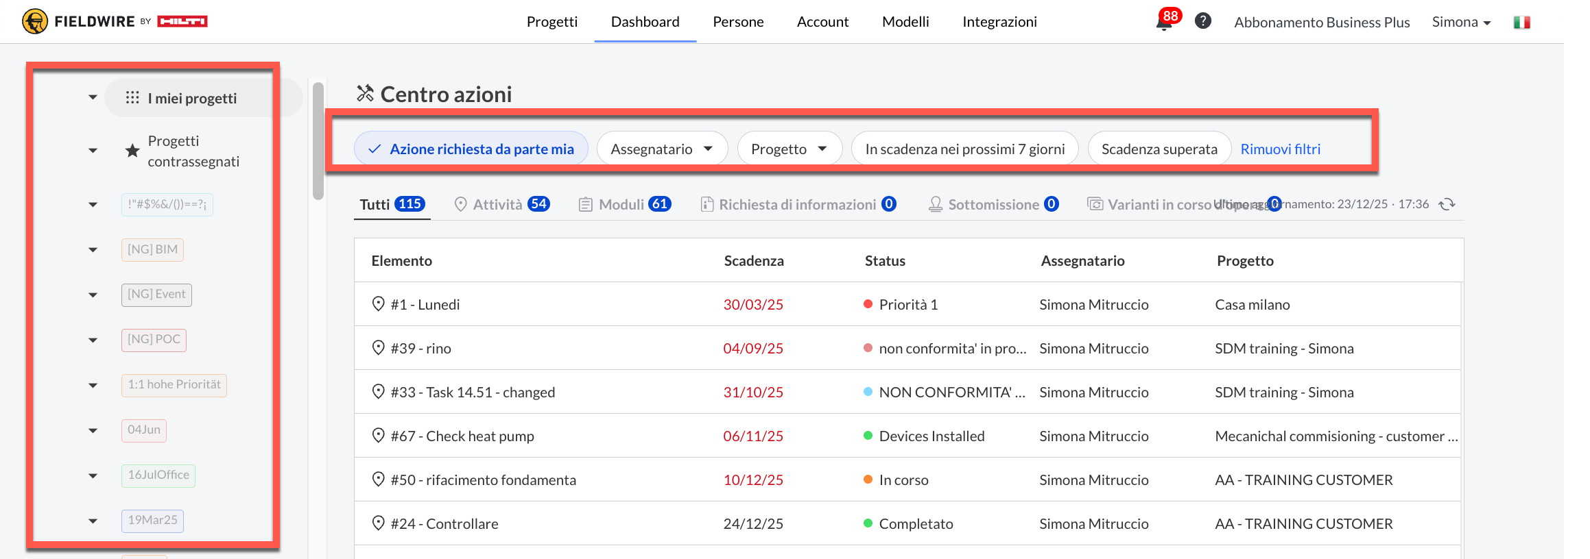This screenshot has width=1590, height=559.
Task: Open the notifications bell with 88 badge
Action: (x=1164, y=23)
